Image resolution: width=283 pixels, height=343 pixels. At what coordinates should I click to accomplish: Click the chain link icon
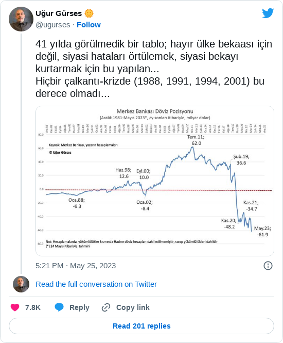(x=106, y=307)
